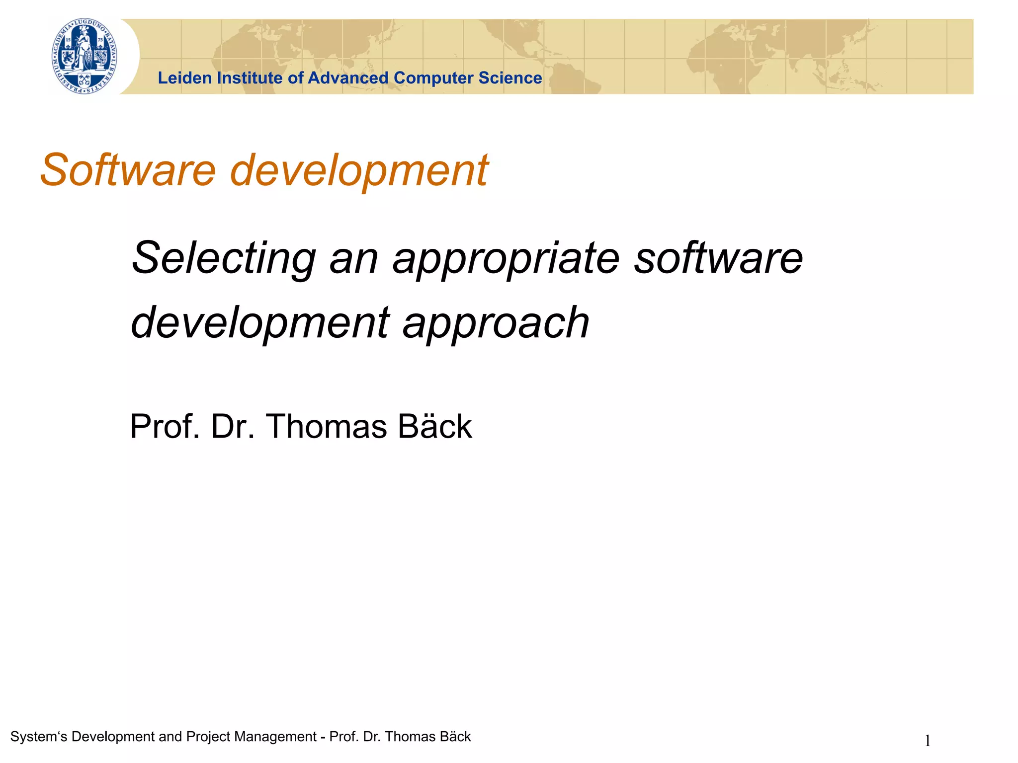The width and height of the screenshot is (1018, 763).
Task: Click the word 'appropriate' in subtitle
Action: click(x=506, y=259)
